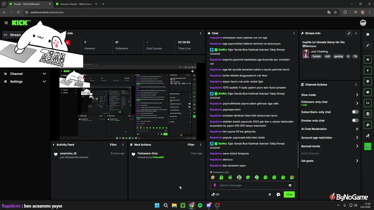This screenshot has width=374, height=210.
Task: Open File Explorer from taskbar
Action: tap(174, 205)
